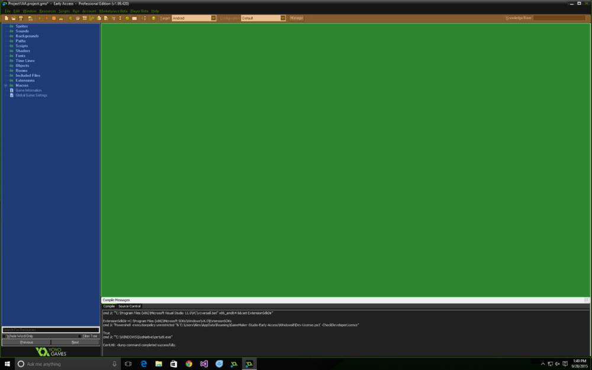Open Global Game Settings
This screenshot has width=592, height=370.
coord(31,95)
